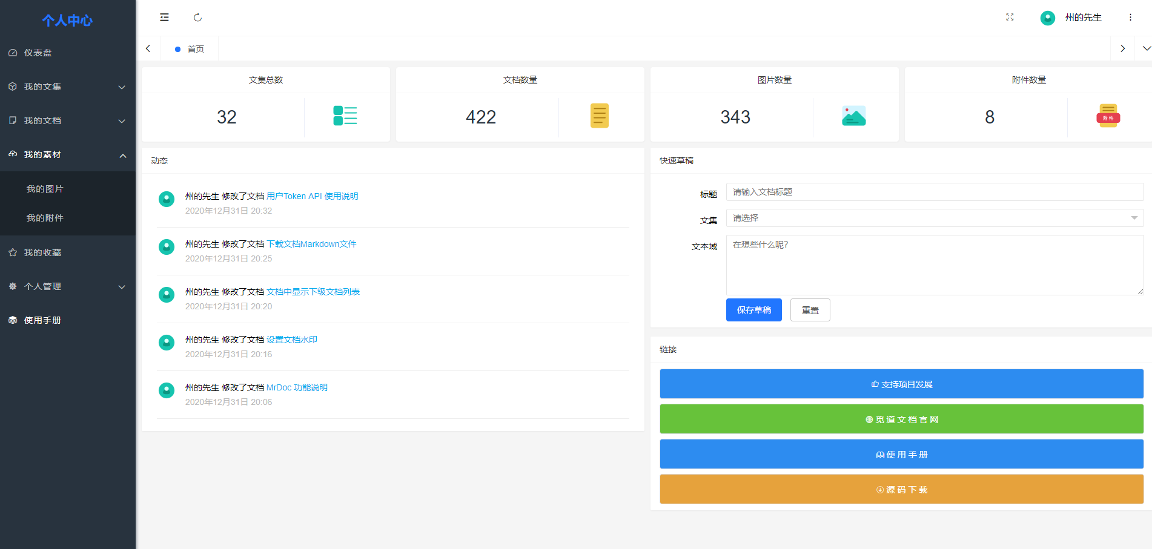Click avatar beside the 20:16 activity
Viewport: 1152px width, 549px height.
167,342
